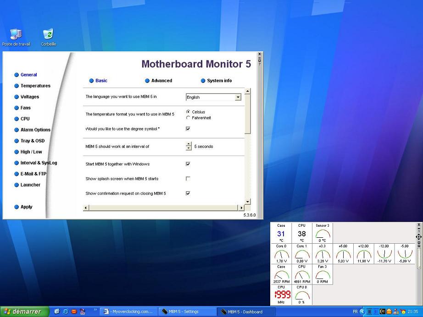
Task: Click the CPU 1999 MHz speed display
Action: 281,295
